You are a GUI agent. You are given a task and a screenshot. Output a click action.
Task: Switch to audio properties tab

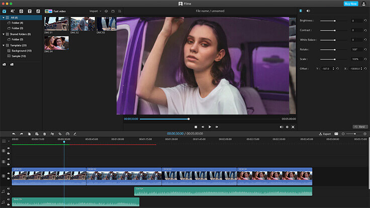pyautogui.click(x=308, y=11)
